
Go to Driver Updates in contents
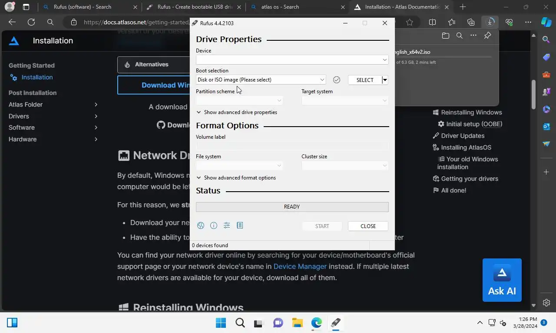pyautogui.click(x=463, y=136)
